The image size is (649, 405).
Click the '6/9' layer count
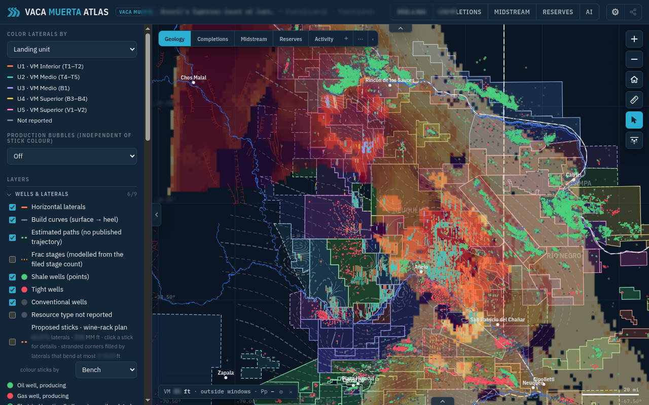point(132,194)
